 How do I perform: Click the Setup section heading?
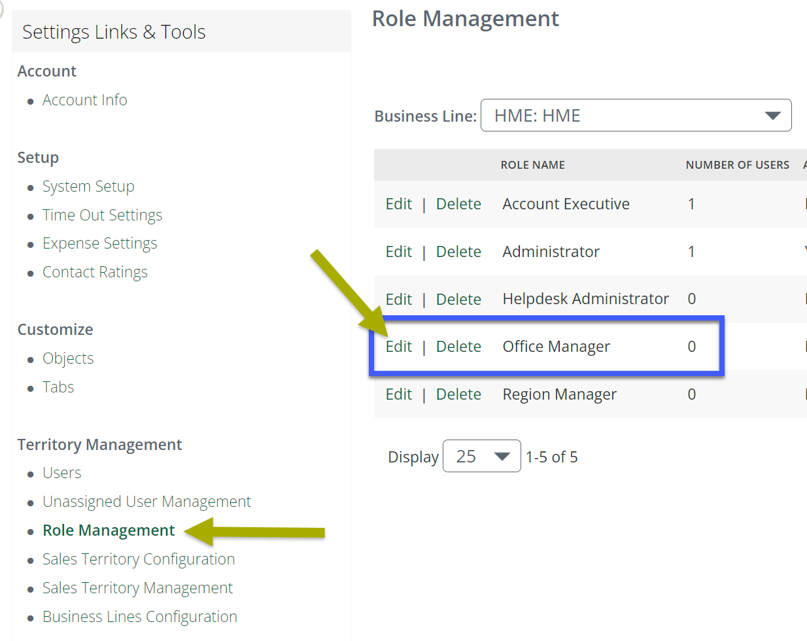(x=38, y=158)
